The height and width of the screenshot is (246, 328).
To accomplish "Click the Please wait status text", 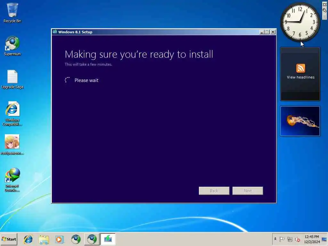I will (x=86, y=80).
